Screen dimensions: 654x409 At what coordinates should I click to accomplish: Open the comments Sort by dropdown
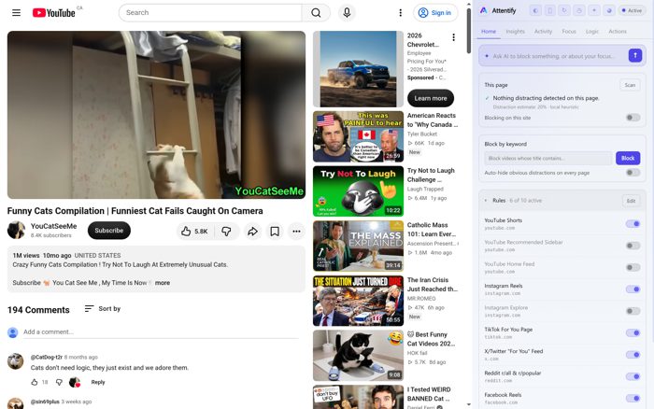(103, 308)
